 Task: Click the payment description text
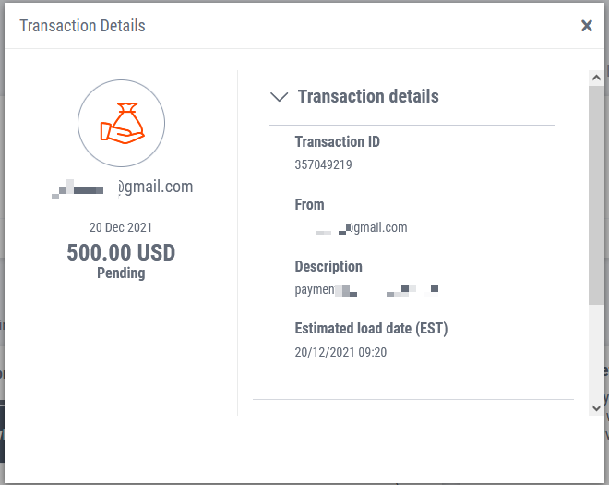point(365,290)
